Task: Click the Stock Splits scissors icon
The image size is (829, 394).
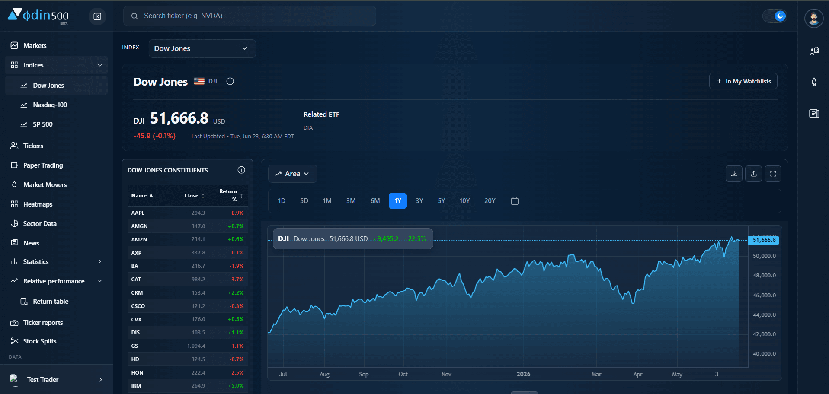Action: [x=14, y=341]
